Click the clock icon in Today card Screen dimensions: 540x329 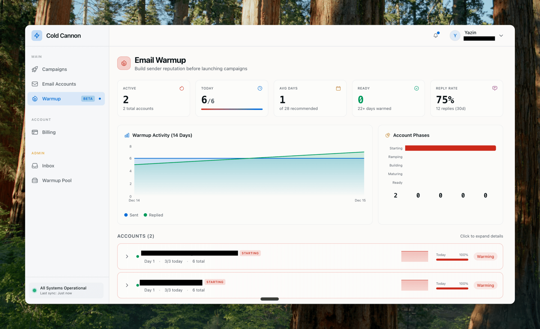tap(260, 88)
